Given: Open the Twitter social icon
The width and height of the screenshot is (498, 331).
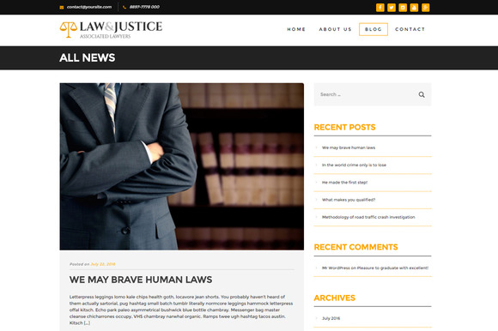Looking at the screenshot, I should [x=392, y=8].
